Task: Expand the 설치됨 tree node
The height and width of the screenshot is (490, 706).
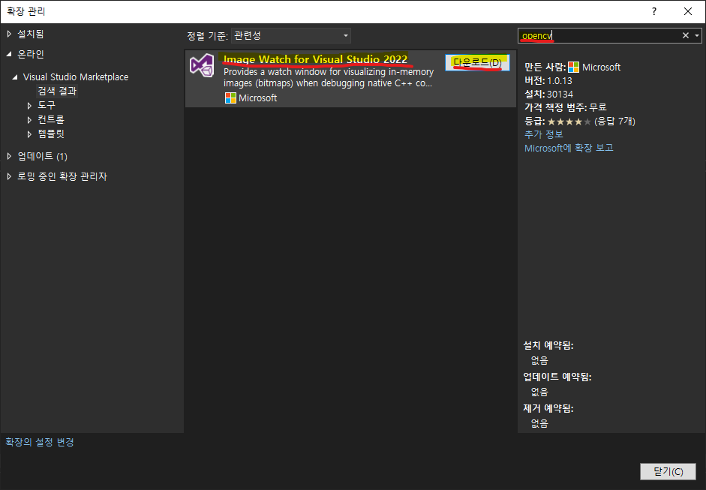Action: [x=9, y=34]
